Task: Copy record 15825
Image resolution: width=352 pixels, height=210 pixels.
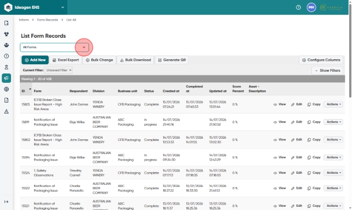Action: pos(314,104)
